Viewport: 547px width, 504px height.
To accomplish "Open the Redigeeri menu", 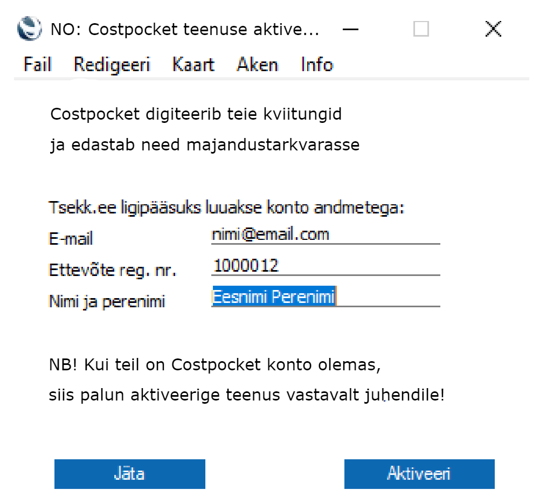I will click(112, 65).
